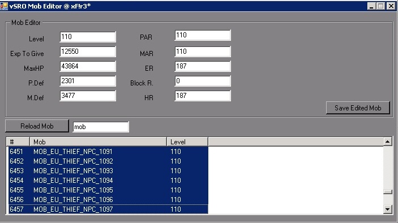
Task: Select row MOB_EU_THIEF_NPC_1097
Action: tap(108, 209)
